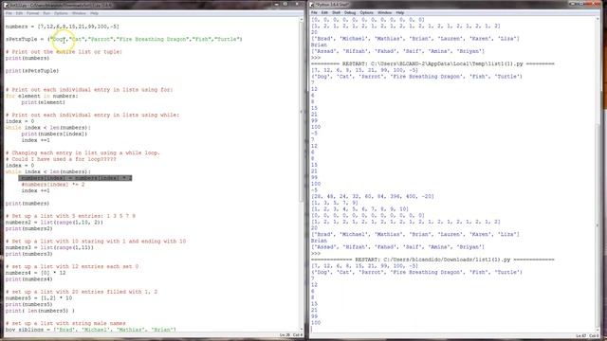
Task: Click the highlighted 'numbers[index] = numbers[index] * 2' line
Action: click(75, 178)
